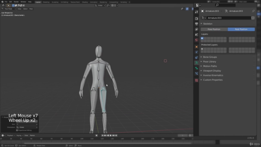Play animation in reverse
The height and width of the screenshot is (147, 261).
(108, 136)
